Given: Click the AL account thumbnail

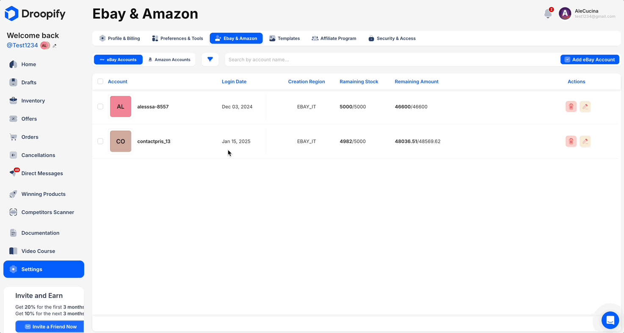Looking at the screenshot, I should [x=121, y=106].
